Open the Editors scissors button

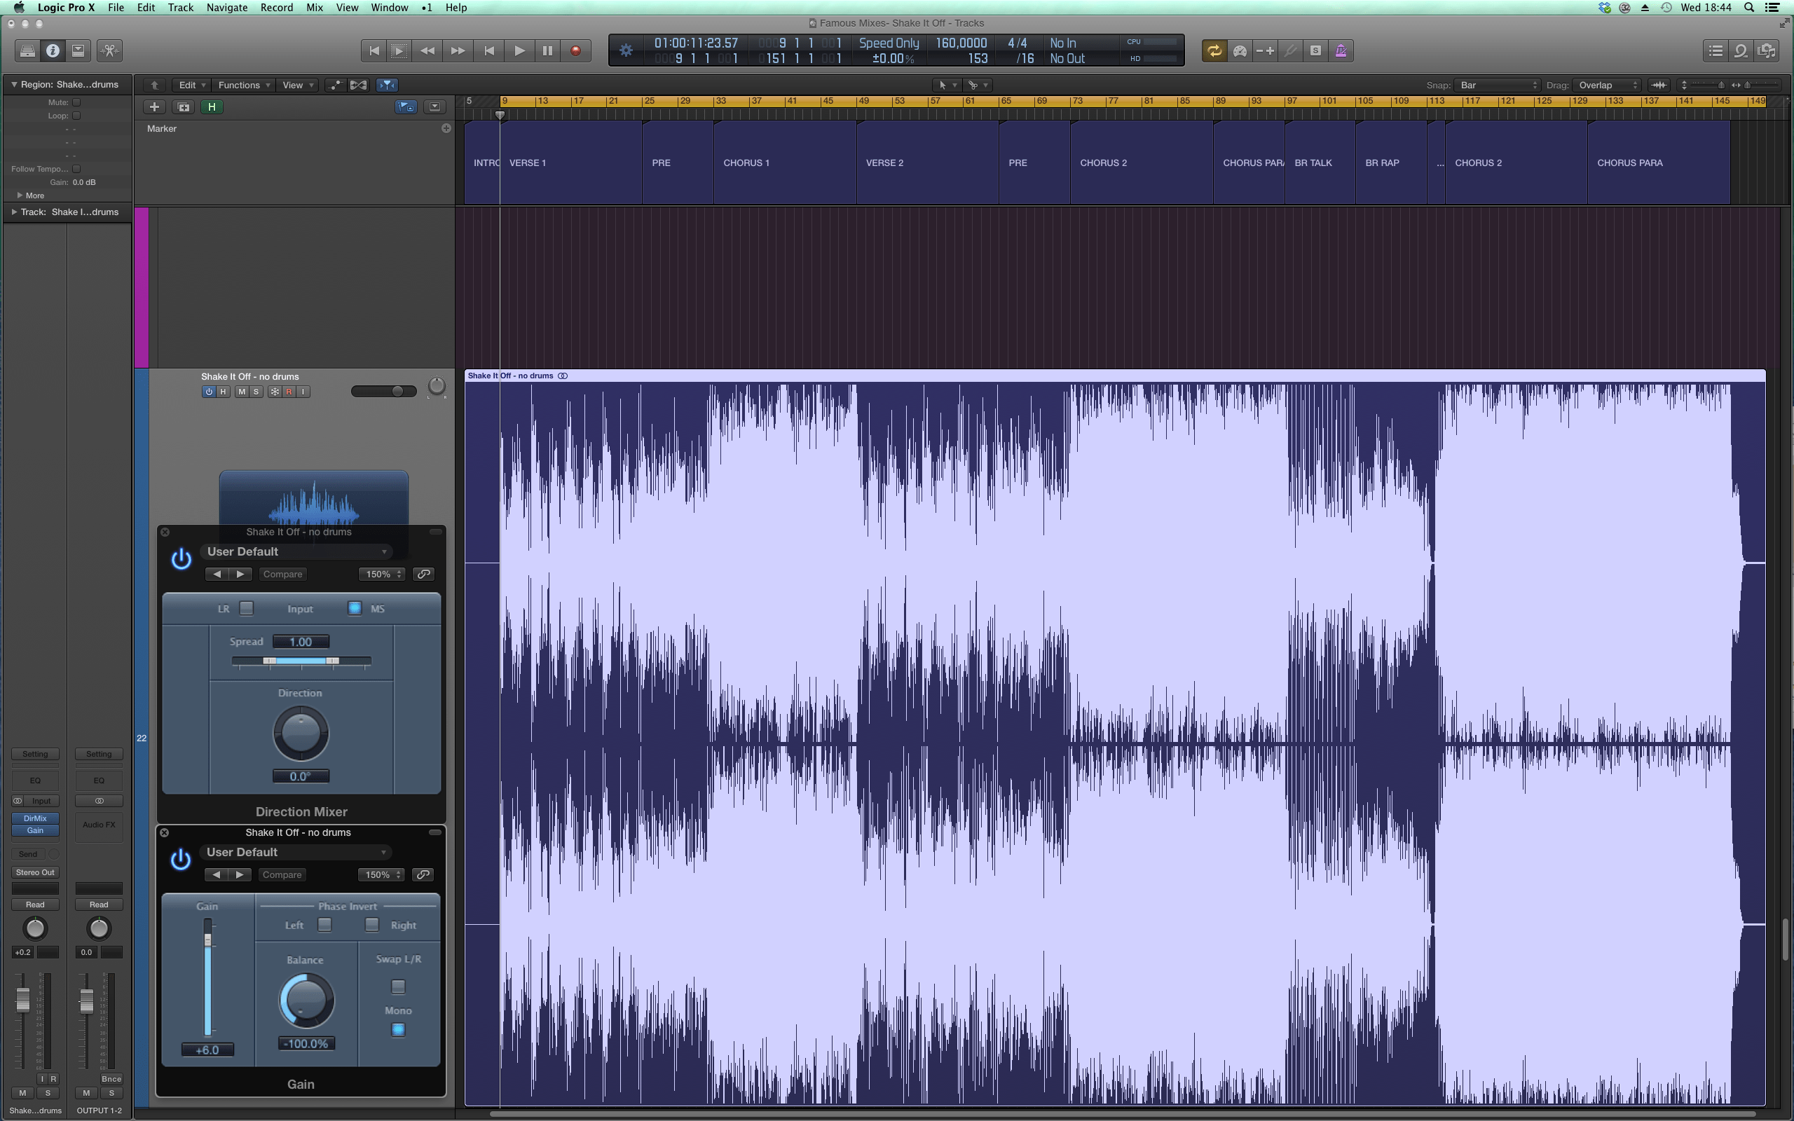click(x=110, y=50)
